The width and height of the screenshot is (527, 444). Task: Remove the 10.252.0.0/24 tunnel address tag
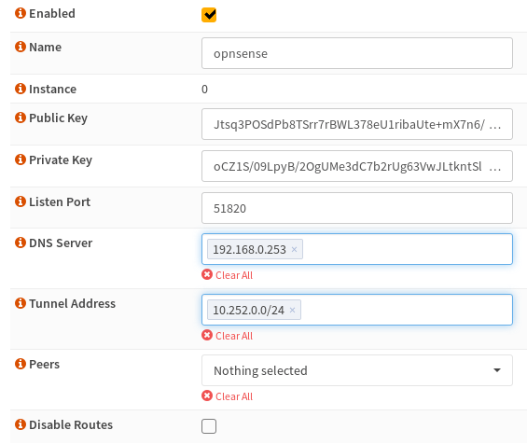pos(292,310)
